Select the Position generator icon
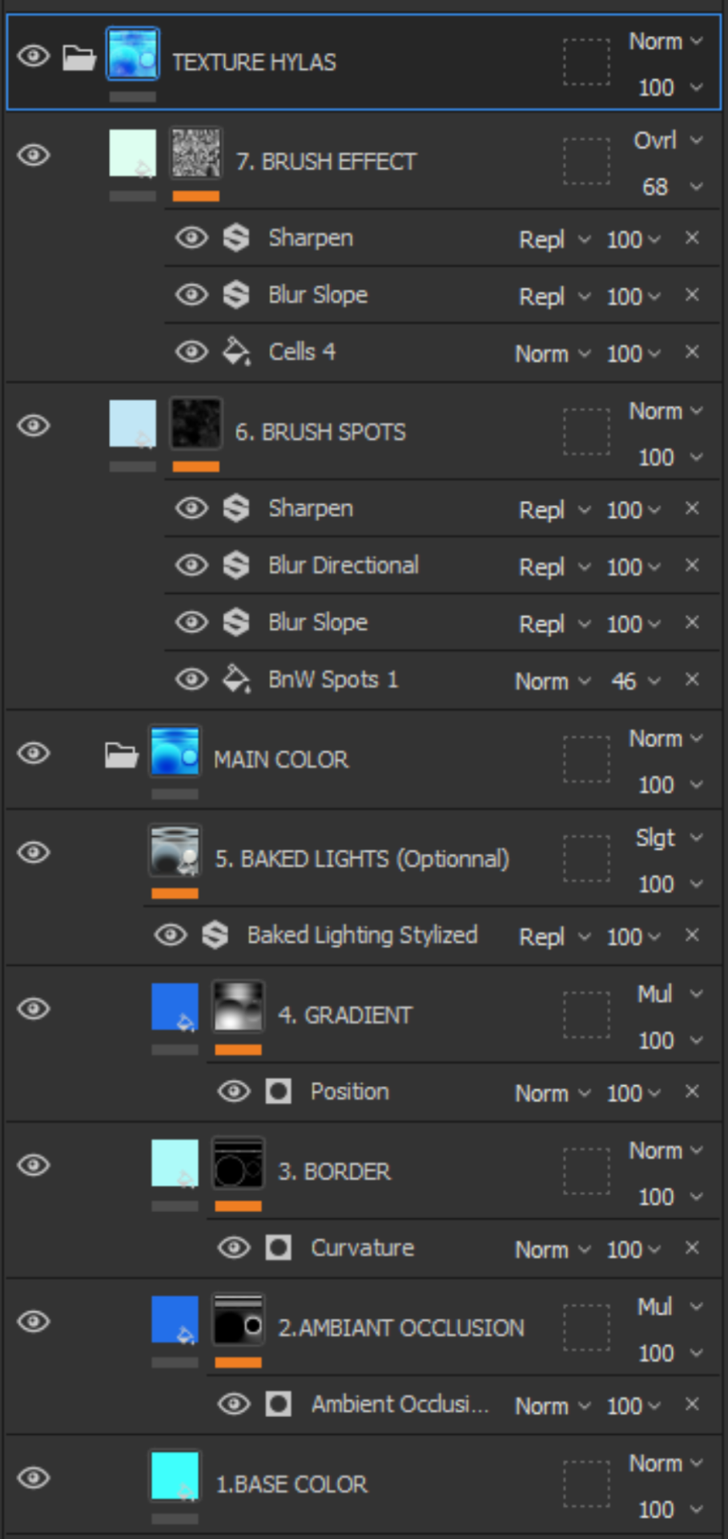728x1539 pixels. click(278, 1092)
